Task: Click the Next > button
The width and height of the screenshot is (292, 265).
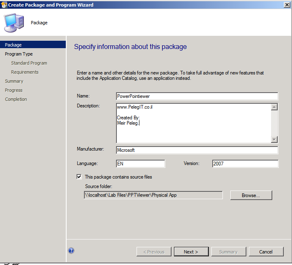Action: (x=191, y=252)
